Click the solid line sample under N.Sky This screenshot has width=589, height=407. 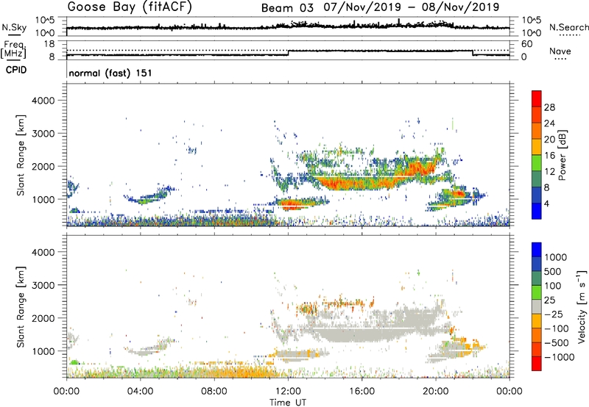click(x=14, y=35)
